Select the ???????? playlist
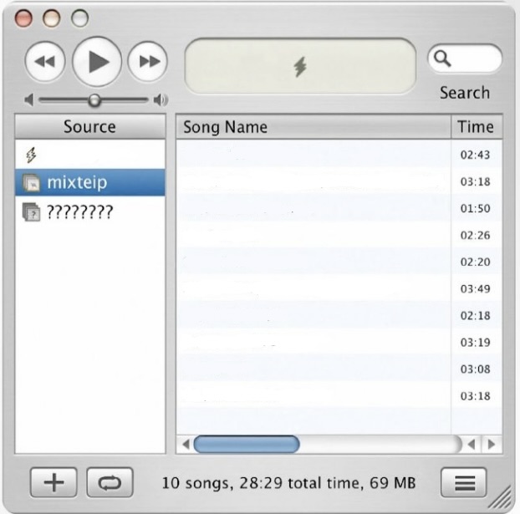 90,212
